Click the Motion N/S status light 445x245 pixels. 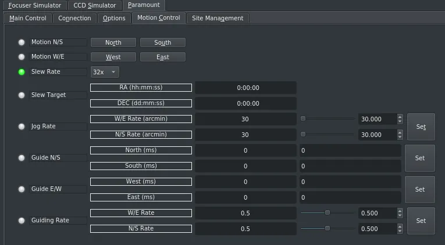coord(22,42)
